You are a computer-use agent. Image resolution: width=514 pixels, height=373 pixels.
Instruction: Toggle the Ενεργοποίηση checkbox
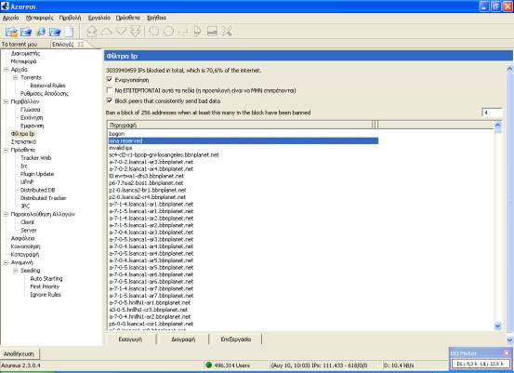pos(110,80)
